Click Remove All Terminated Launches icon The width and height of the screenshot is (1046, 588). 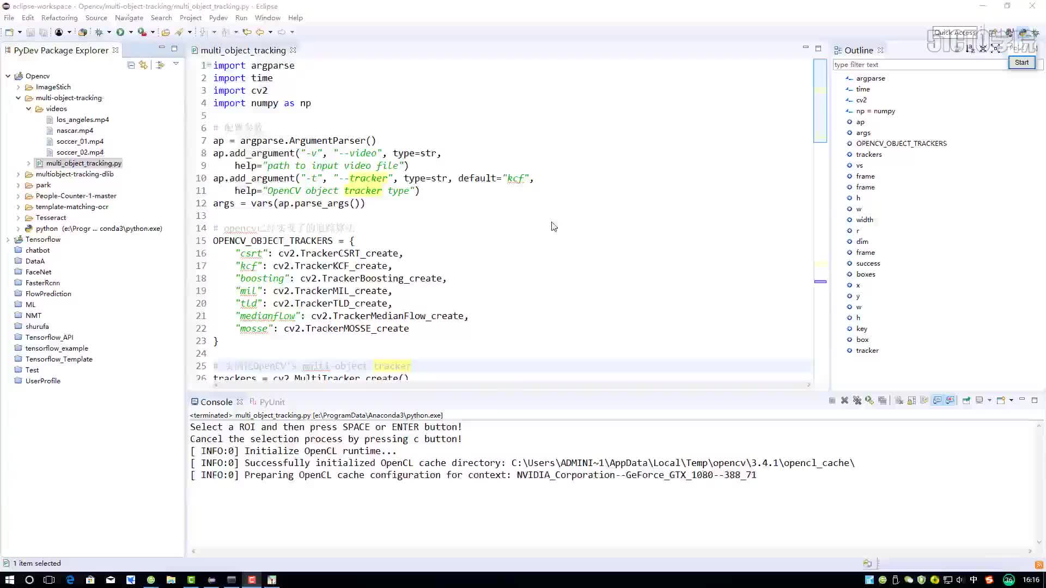click(857, 400)
